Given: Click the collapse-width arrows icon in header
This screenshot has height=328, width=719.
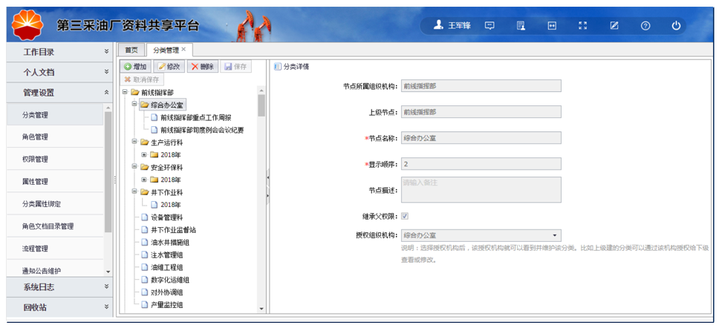Looking at the screenshot, I should 552,25.
